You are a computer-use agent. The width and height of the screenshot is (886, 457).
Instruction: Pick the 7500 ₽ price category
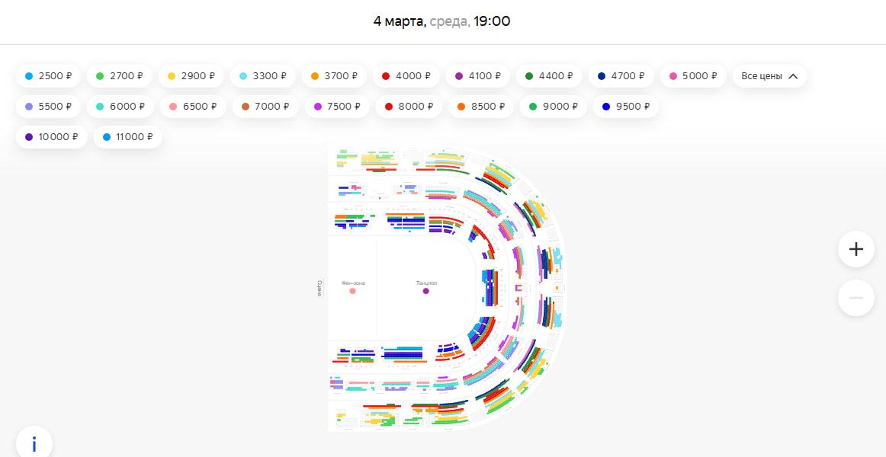click(x=336, y=107)
